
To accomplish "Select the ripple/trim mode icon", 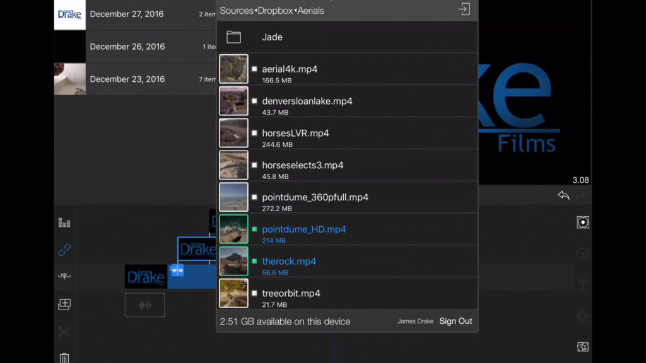I will click(64, 276).
